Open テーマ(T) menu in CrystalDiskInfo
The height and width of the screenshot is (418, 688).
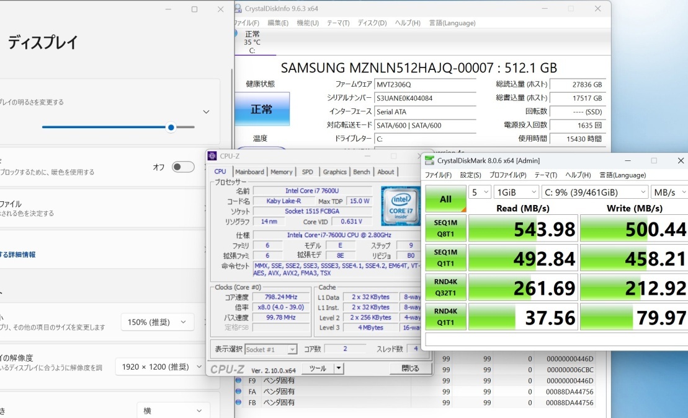click(338, 23)
